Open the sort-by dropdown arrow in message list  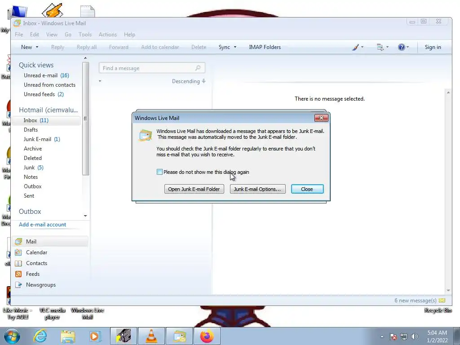[x=100, y=81]
